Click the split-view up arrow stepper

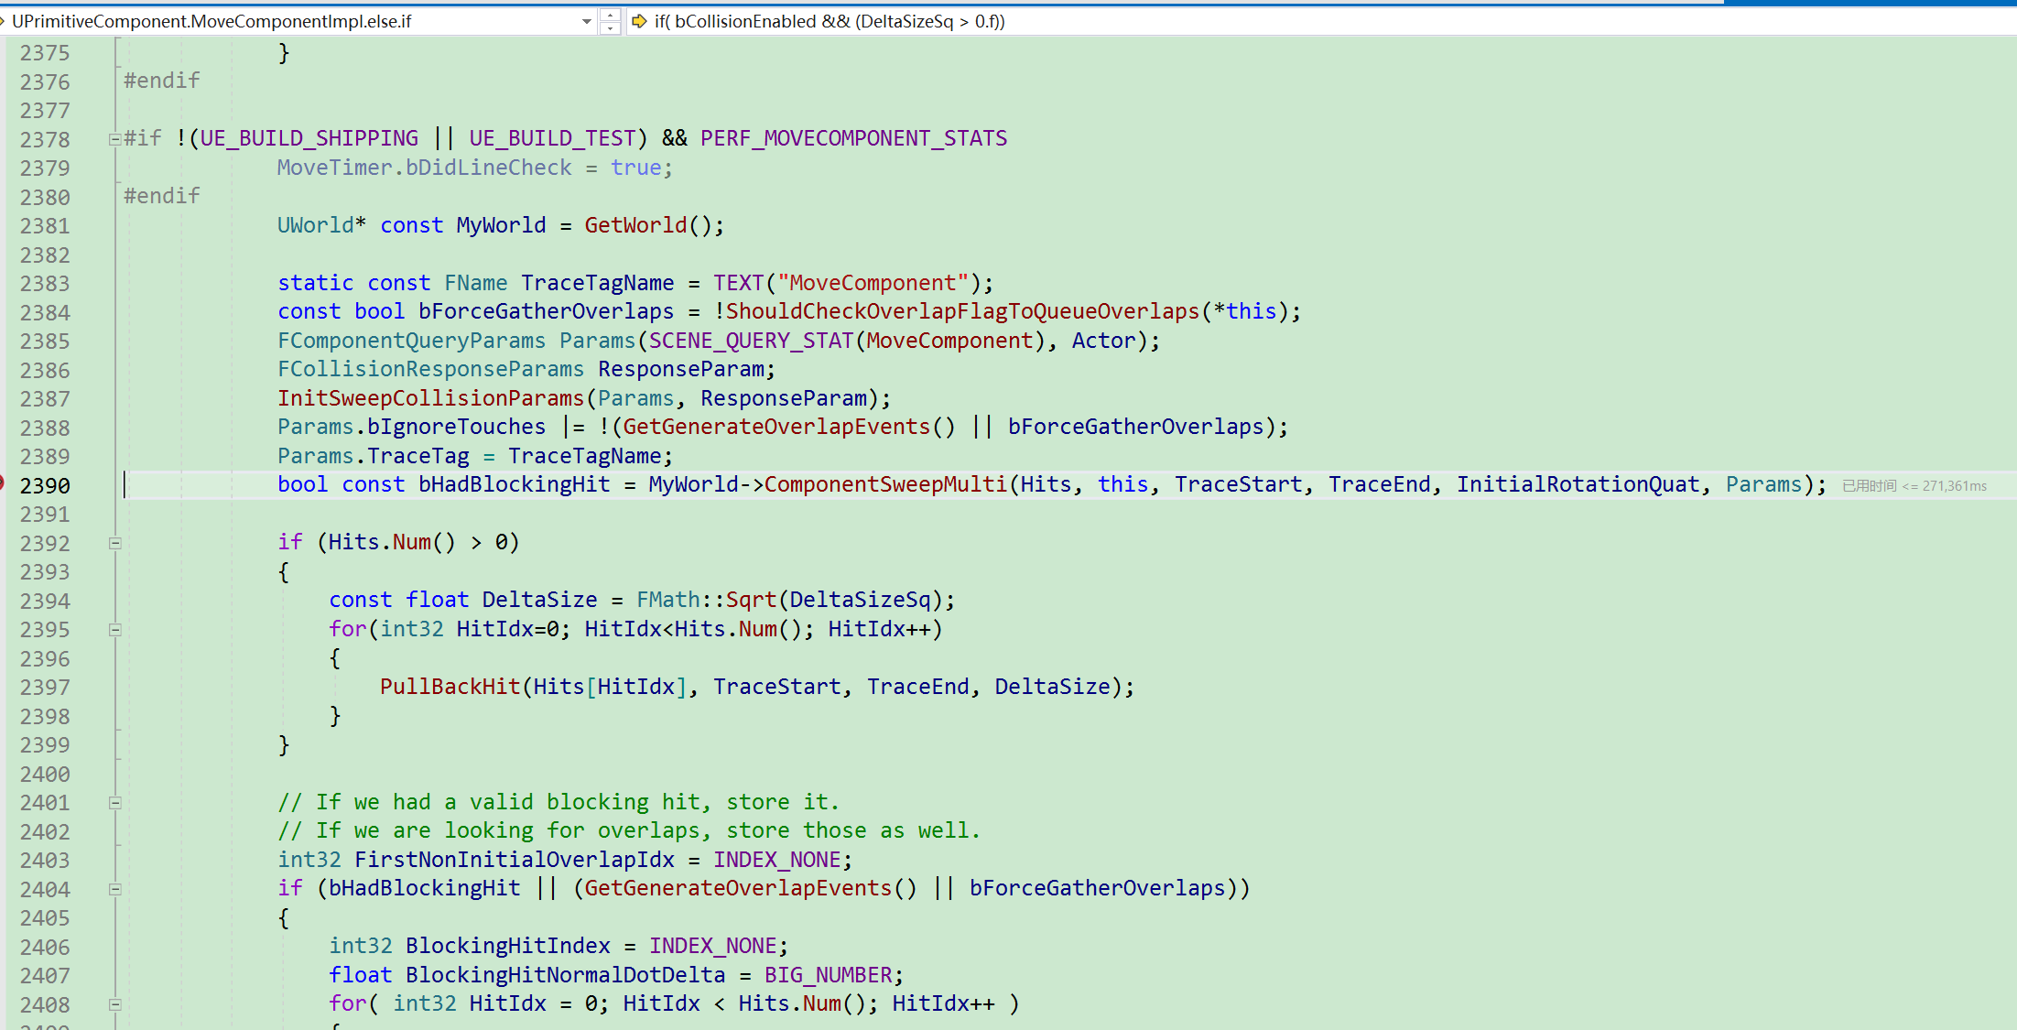click(x=611, y=15)
